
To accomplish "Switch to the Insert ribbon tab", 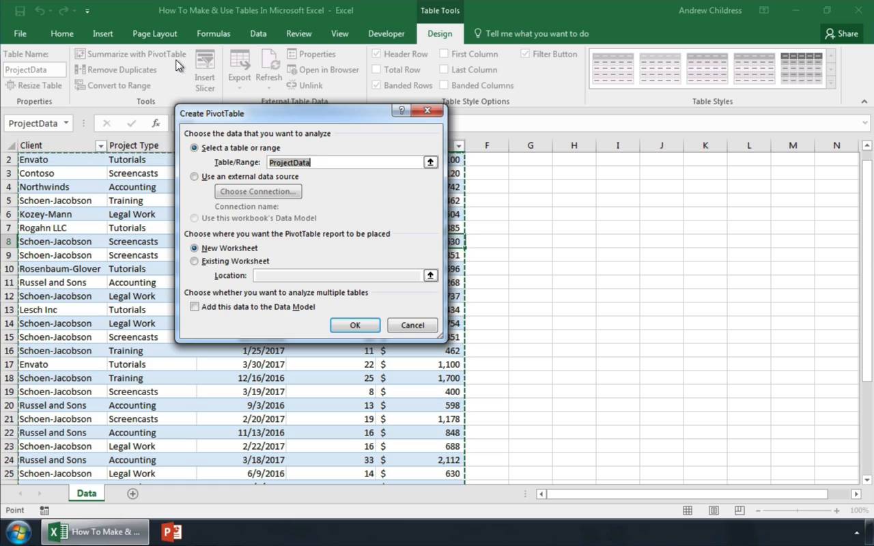I will (103, 33).
